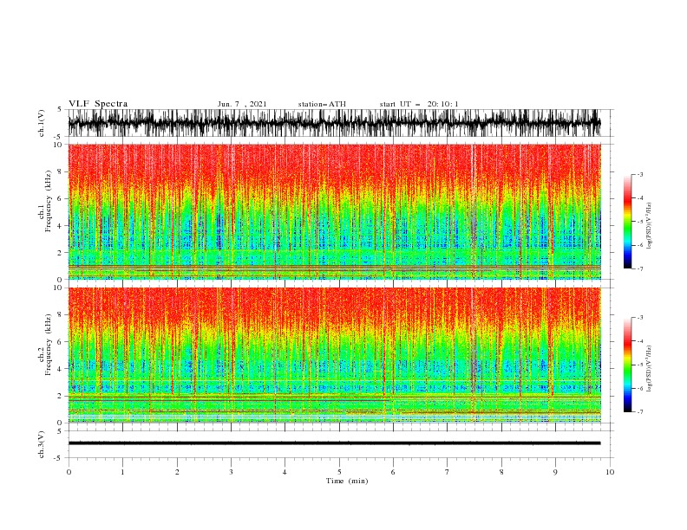Click the ch.2 spectrogram panel
Screen dimensions: 687x530
(x=334, y=355)
